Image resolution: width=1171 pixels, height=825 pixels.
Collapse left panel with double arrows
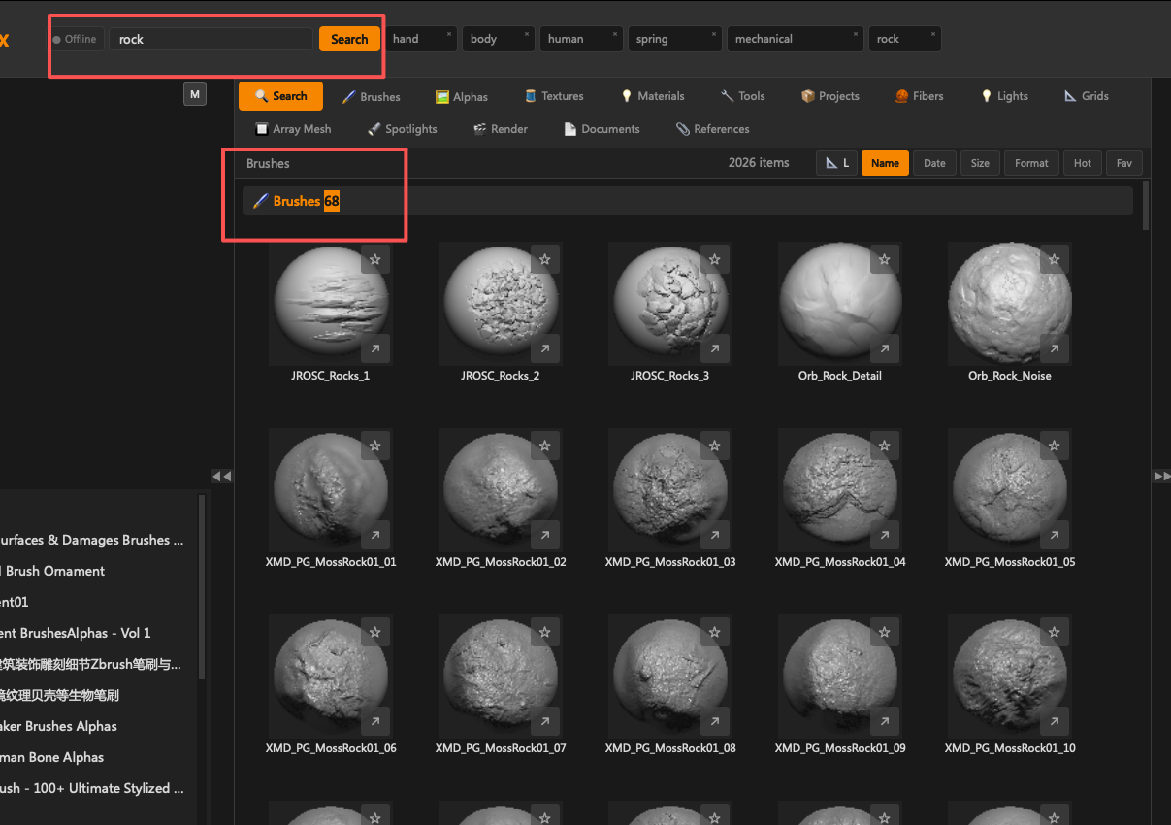click(222, 476)
